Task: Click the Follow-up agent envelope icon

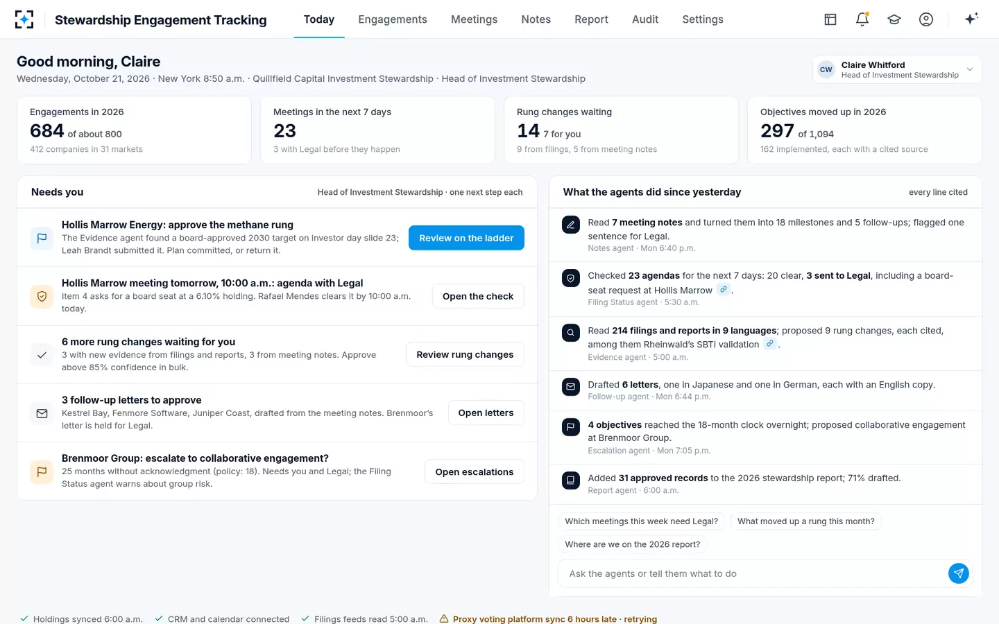Action: pos(570,387)
